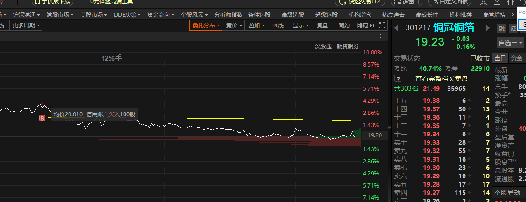526x202 pixels.
Task: Select 机构增仓 menu item
Action: 360,15
